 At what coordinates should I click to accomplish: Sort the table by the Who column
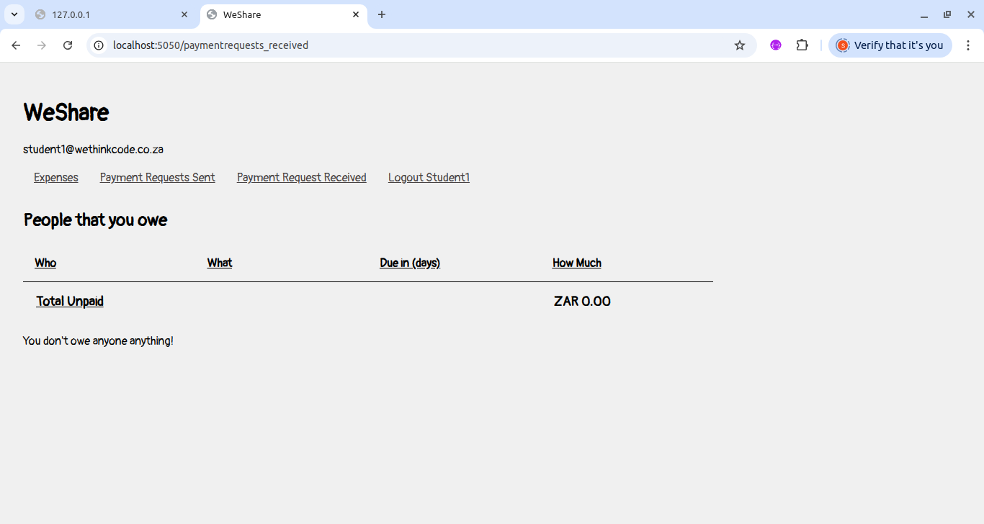45,263
